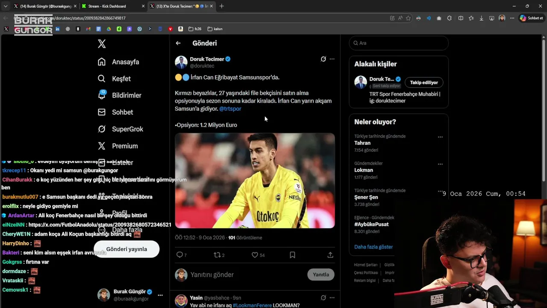The width and height of the screenshot is (547, 308).
Task: Take a web screenshot via capture icon
Action: (x=492, y=18)
